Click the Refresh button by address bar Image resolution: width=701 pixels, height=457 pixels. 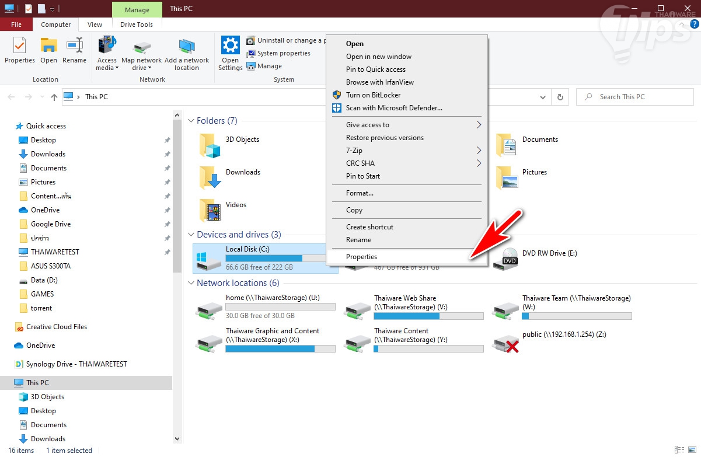(560, 97)
